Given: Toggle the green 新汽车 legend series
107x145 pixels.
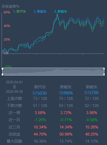Looking at the screenshot, I should click(19, 12).
